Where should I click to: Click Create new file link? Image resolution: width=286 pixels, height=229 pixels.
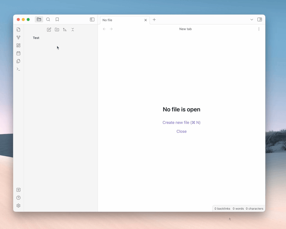pyautogui.click(x=182, y=123)
